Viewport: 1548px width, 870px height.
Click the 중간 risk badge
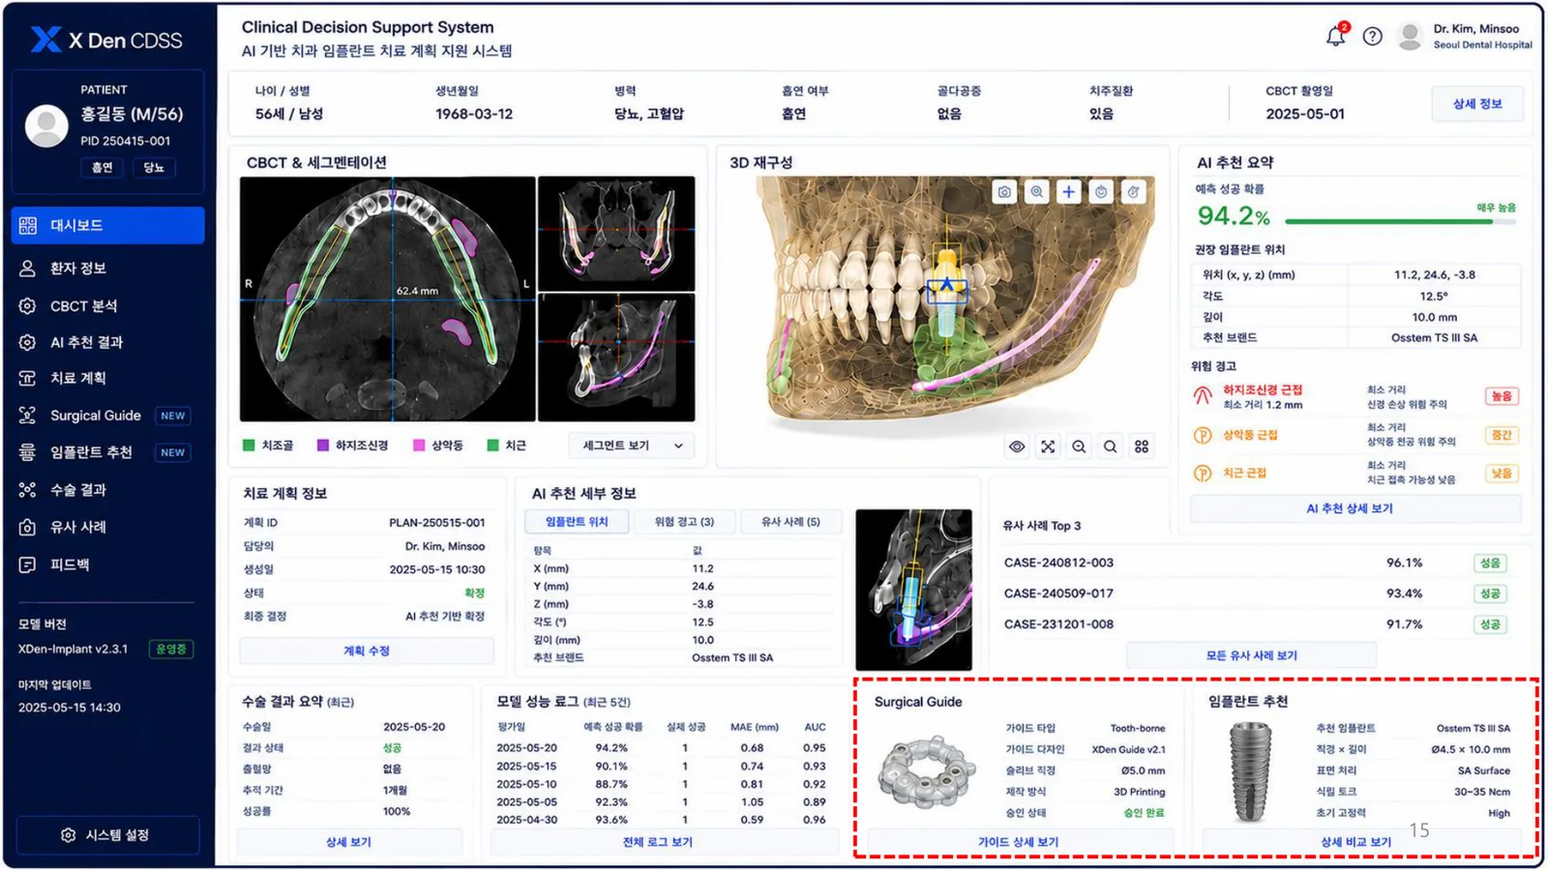[x=1502, y=435]
